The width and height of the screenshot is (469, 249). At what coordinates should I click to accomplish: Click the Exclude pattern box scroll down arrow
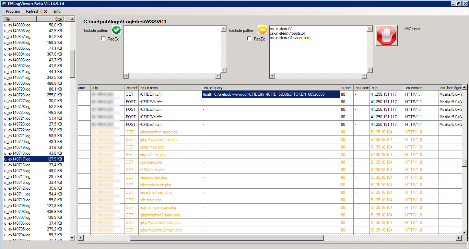[x=370, y=70]
